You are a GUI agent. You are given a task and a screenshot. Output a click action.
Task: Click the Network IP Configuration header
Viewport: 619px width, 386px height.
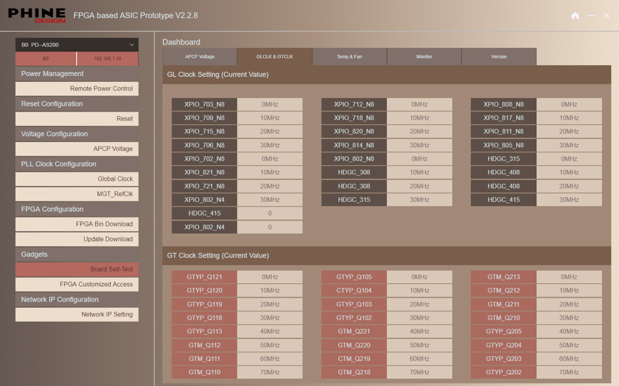77,300
